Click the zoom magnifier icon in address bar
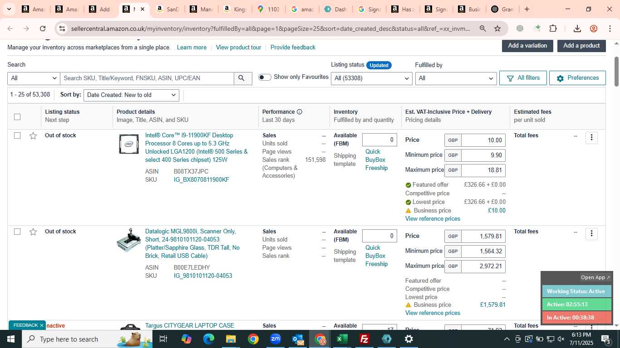Image resolution: width=620 pixels, height=348 pixels. [483, 29]
